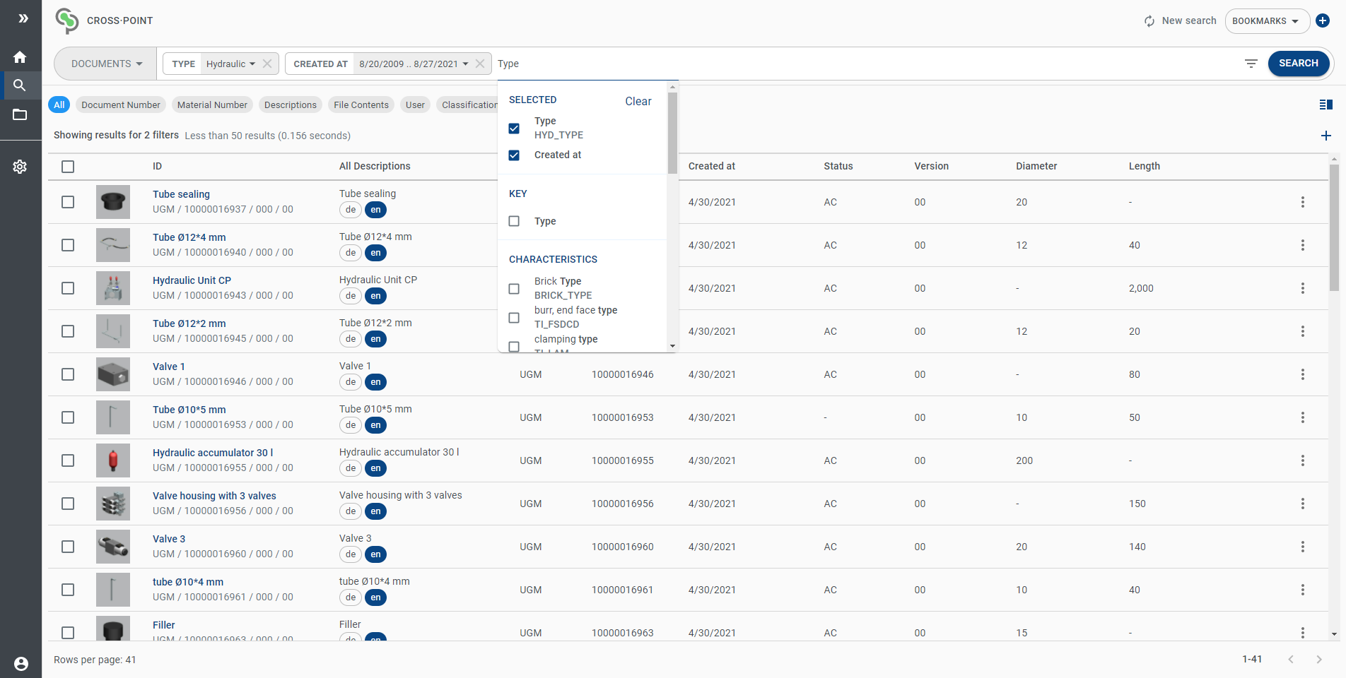Uncheck selected Type HYD_TYPE filter
1346x678 pixels.
pos(514,129)
